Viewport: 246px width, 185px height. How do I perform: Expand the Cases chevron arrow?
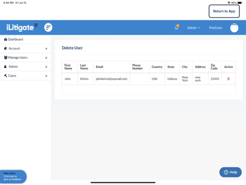[x=46, y=76]
